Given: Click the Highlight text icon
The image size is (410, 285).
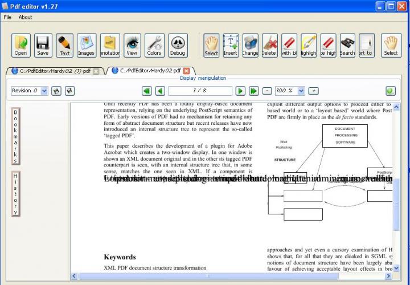Looking at the screenshot, I should coord(309,45).
